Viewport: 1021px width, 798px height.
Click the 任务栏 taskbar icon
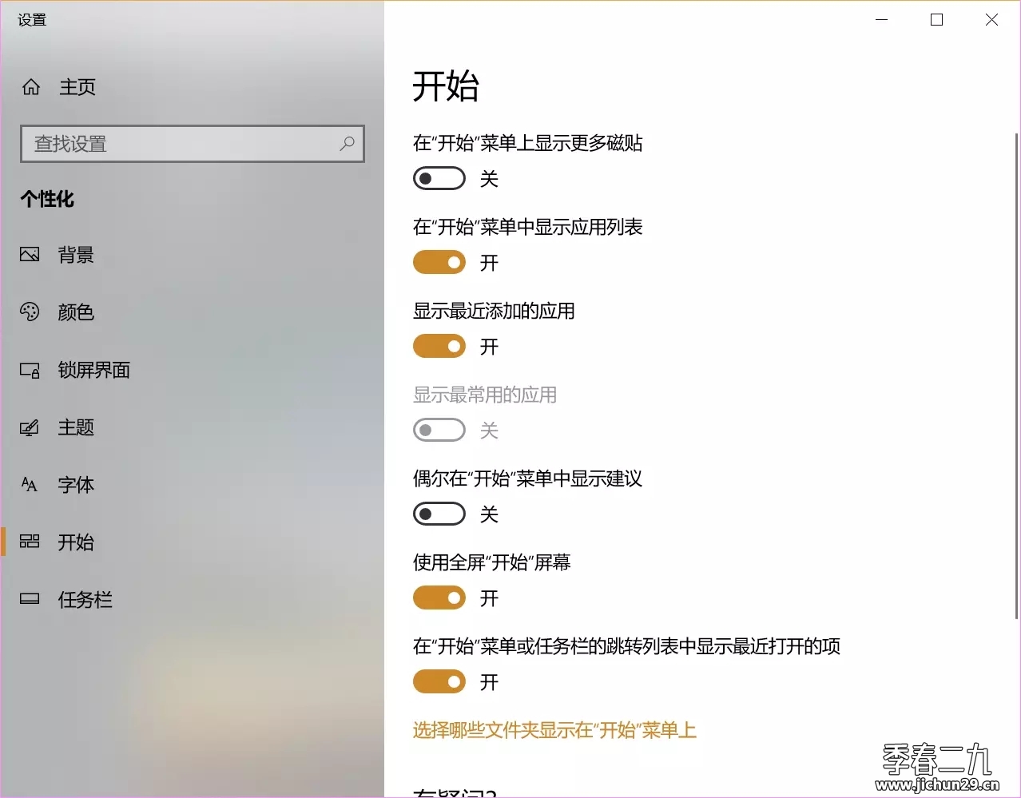point(30,599)
